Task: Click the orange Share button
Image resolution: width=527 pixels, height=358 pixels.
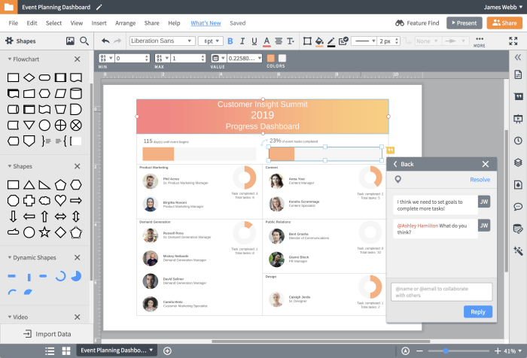Action: [x=504, y=23]
